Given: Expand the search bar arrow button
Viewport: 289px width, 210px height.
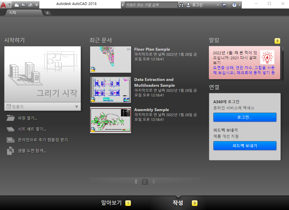Looking at the screenshot, I should coord(123,5).
